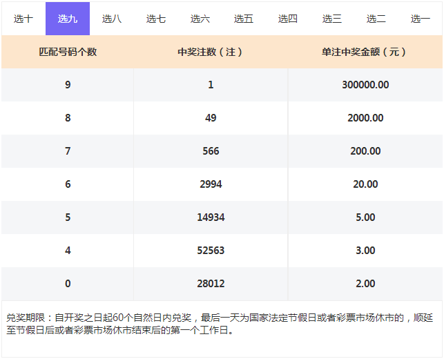Switch to the 选十 tab

coord(23,19)
